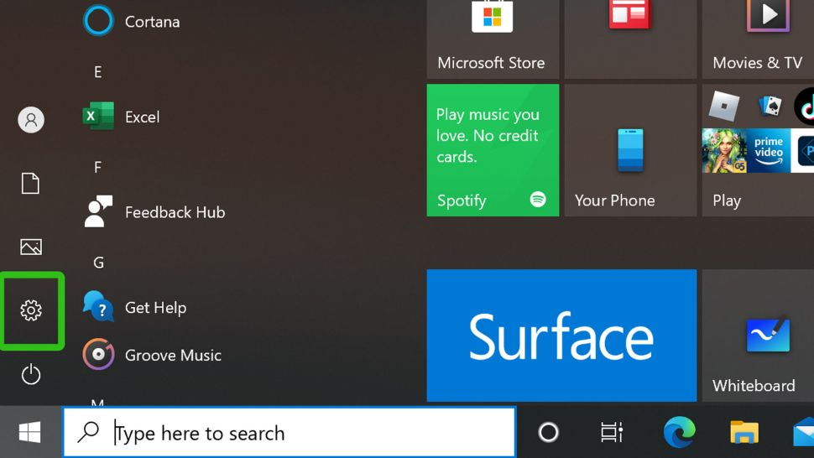The image size is (814, 458).
Task: Click the Windows Start button
Action: [30, 433]
